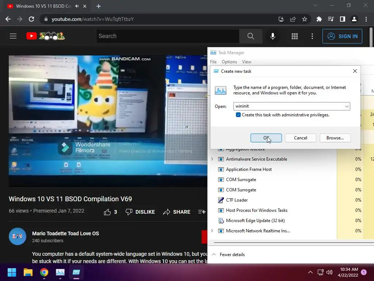Click the install app icon in address bar
374x281 pixels.
click(281, 19)
